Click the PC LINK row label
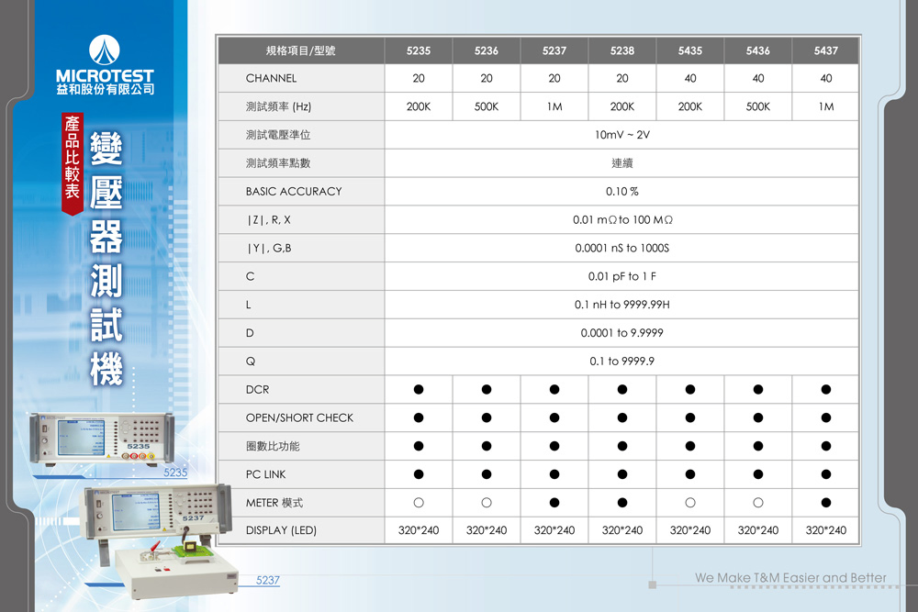Screen dimensions: 918x612 (266, 474)
